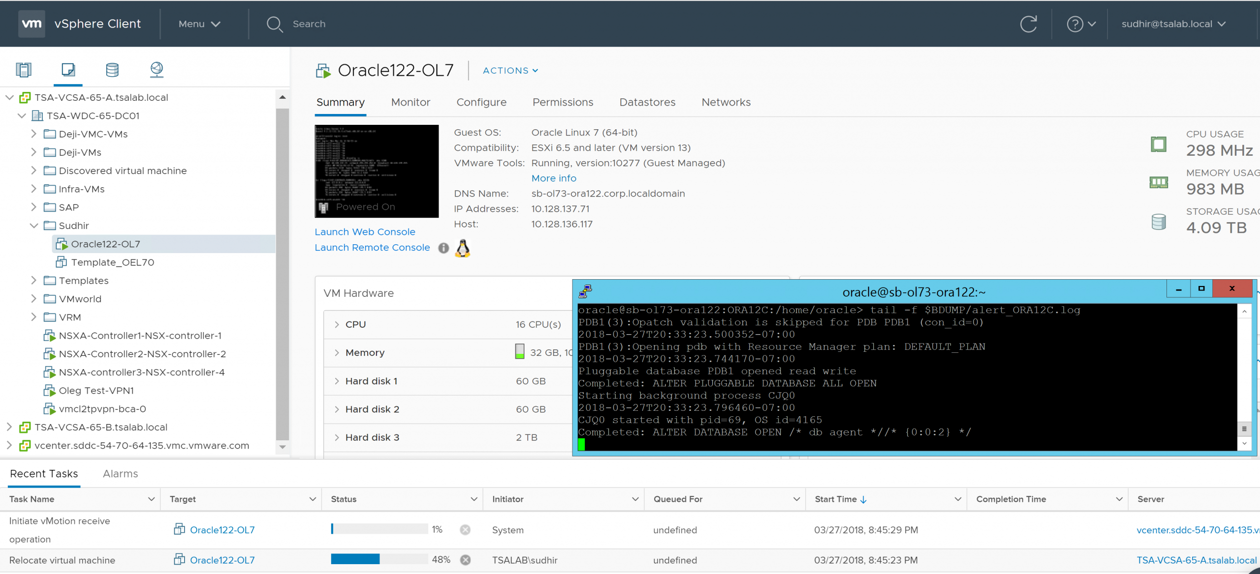Screen dimensions: 1260x574
Task: Open the Alarms tab
Action: pos(120,474)
